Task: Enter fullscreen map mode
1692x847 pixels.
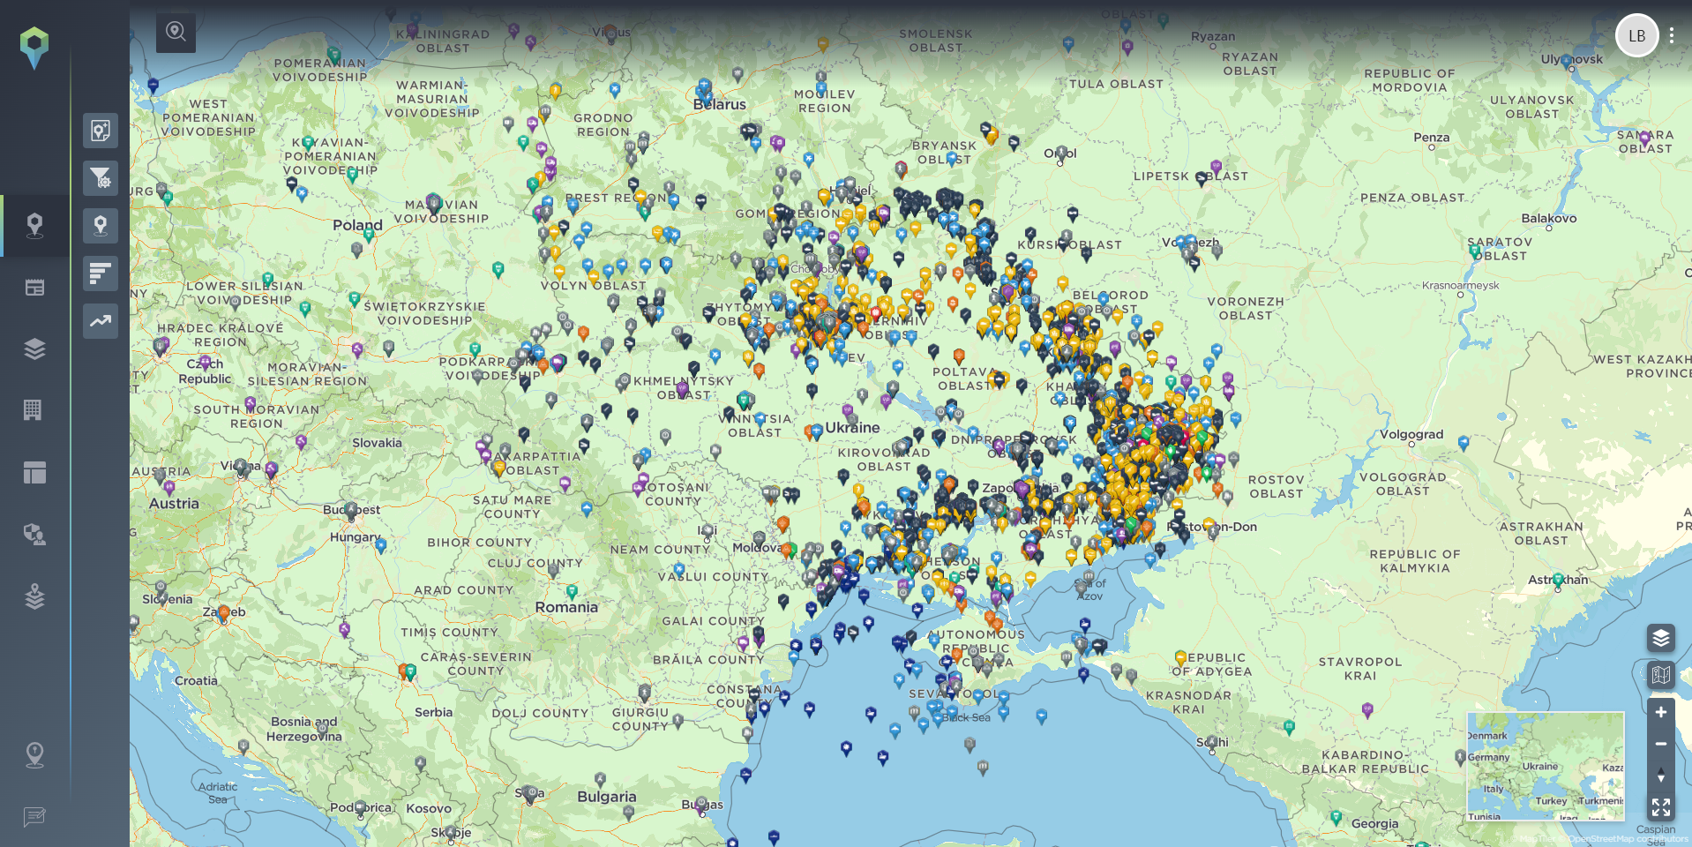Action: (x=1661, y=807)
